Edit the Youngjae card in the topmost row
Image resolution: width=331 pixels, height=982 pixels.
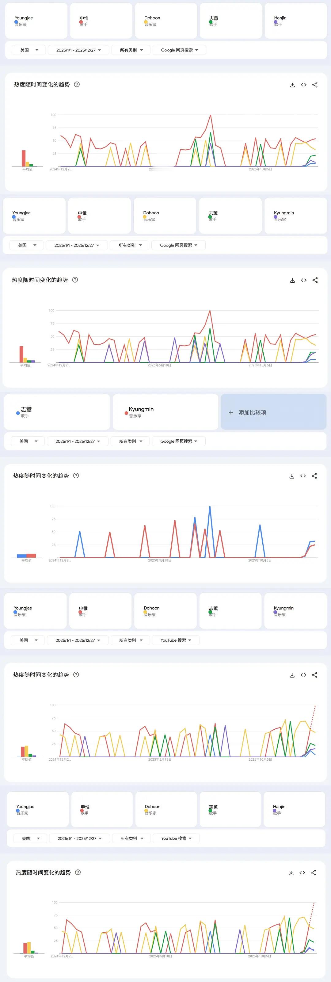[36, 21]
